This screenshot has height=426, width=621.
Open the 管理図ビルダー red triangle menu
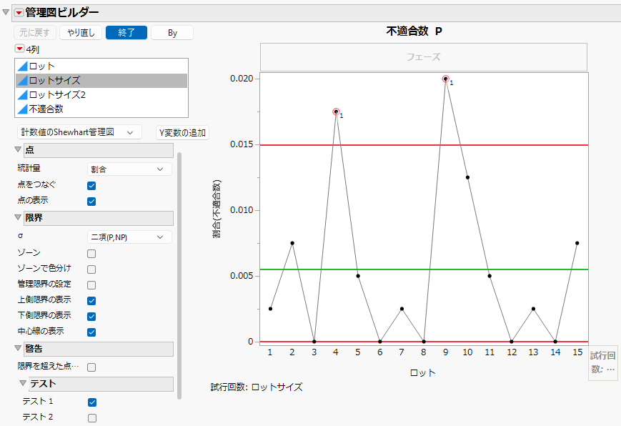(19, 13)
